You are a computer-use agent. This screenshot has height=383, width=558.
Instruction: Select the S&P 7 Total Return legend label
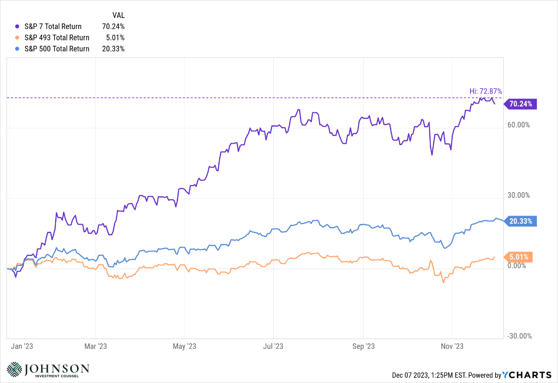[x=53, y=26]
